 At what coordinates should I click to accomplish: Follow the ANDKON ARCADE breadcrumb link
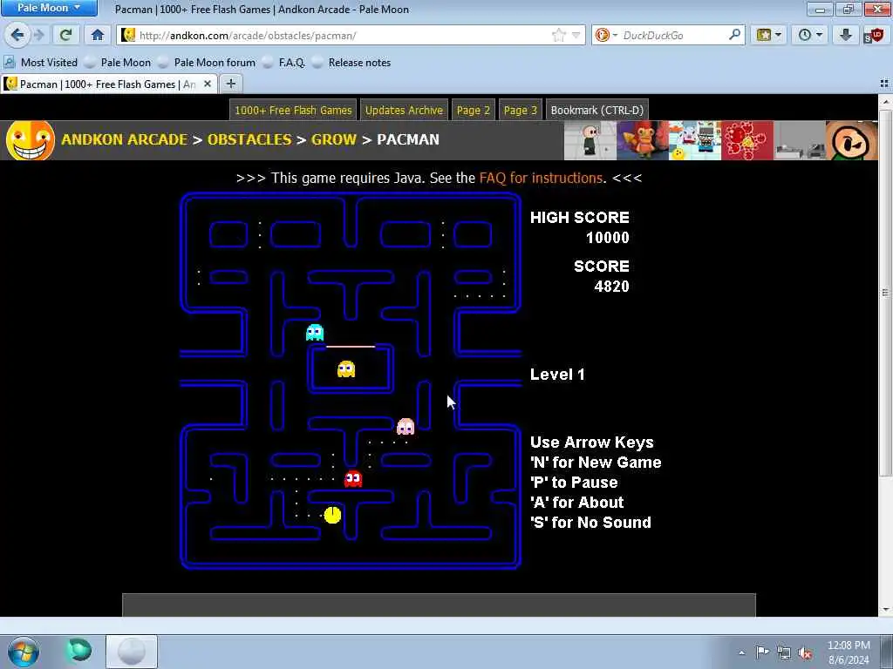coord(124,139)
